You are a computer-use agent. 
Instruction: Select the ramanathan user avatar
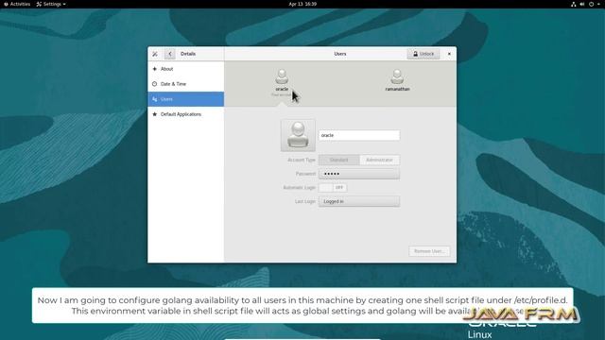pos(397,76)
